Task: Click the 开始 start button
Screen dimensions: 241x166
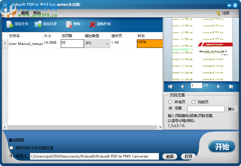Action: [x=222, y=146]
